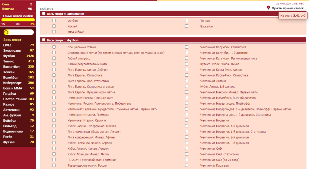Click Чемпионат Коста-Рики. Финал text
Viewport: 309px width, 169px height.
pyautogui.click(x=221, y=70)
